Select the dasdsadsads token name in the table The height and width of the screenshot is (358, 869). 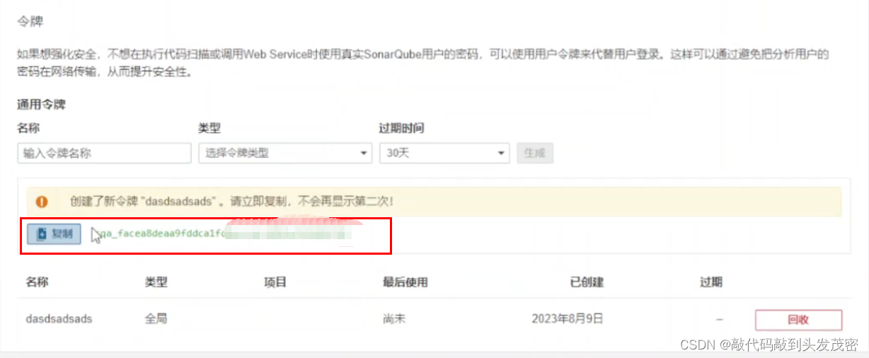tap(59, 319)
